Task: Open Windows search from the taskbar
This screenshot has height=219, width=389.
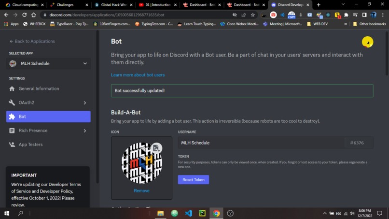Action: [21, 213]
